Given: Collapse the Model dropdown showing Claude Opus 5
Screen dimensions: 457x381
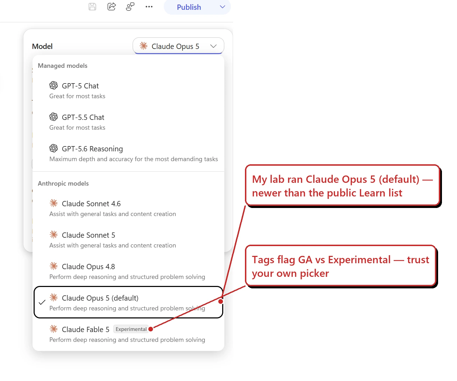Looking at the screenshot, I should click(x=178, y=46).
